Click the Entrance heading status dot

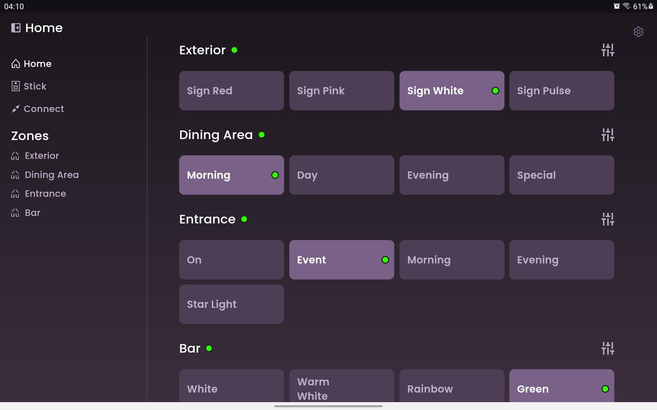[x=244, y=219]
